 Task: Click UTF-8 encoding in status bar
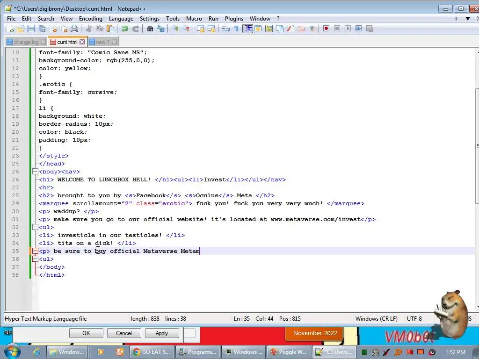coord(414,319)
